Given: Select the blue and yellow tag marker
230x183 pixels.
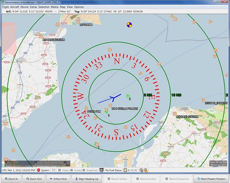Looking at the screenshot, I should click(129, 25).
